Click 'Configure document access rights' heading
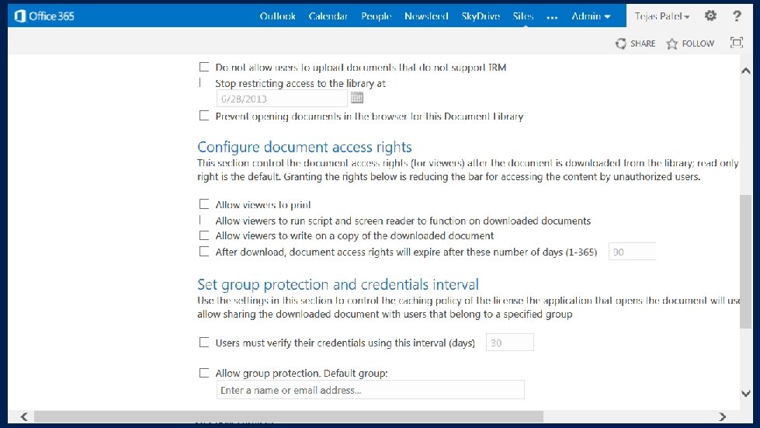Screen dimensions: 760x428 pyautogui.click(x=304, y=147)
